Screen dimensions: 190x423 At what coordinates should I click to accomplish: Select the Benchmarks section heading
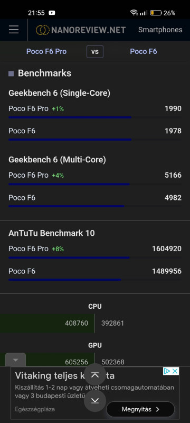tap(44, 73)
